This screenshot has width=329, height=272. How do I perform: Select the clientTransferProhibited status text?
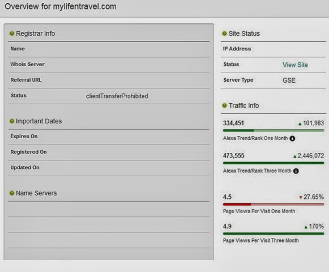click(117, 96)
